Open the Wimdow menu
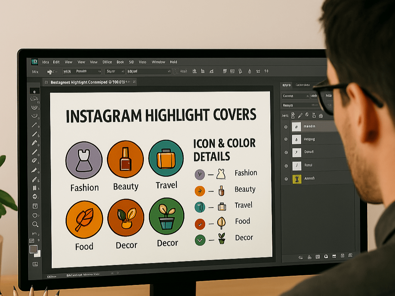Viewport: 395px width, 296px height. tap(158, 62)
